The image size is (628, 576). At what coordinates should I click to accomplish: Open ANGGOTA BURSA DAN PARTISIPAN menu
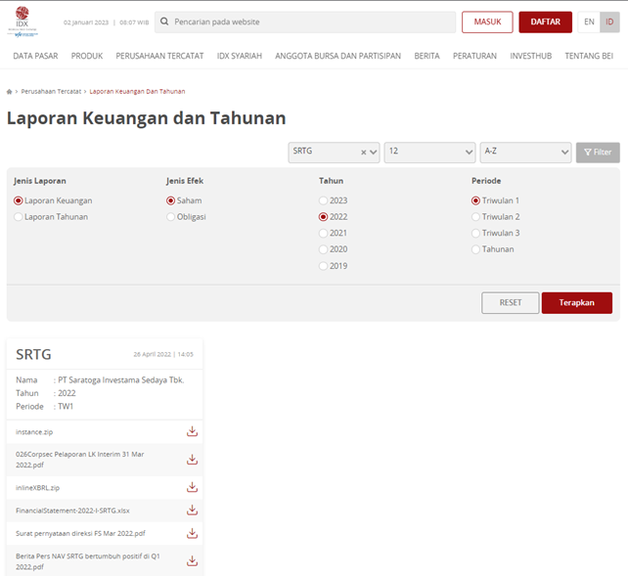tap(338, 56)
